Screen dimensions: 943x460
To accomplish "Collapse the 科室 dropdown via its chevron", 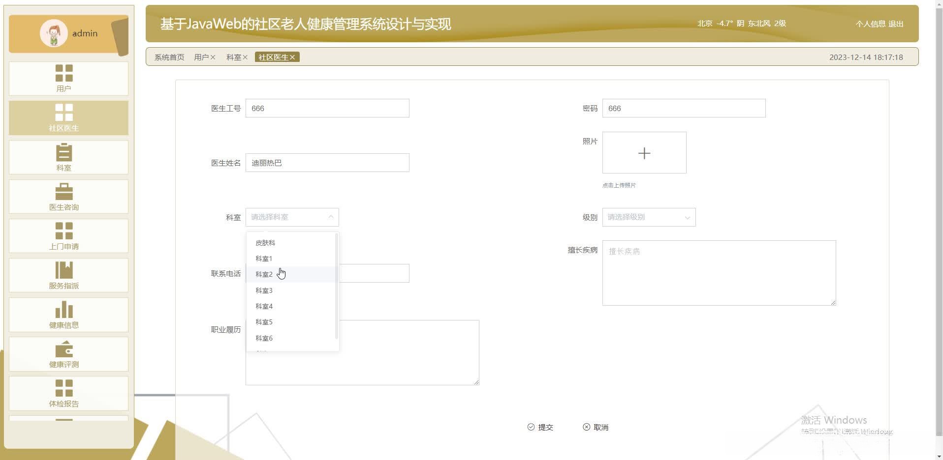I will pyautogui.click(x=331, y=217).
